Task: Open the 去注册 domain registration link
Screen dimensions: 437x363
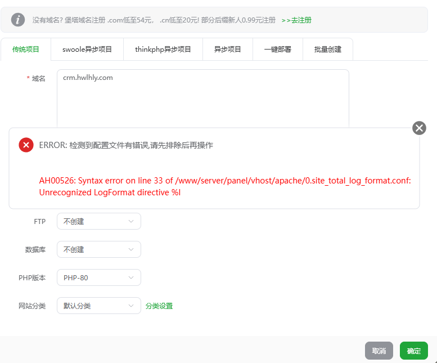Action: (296, 20)
